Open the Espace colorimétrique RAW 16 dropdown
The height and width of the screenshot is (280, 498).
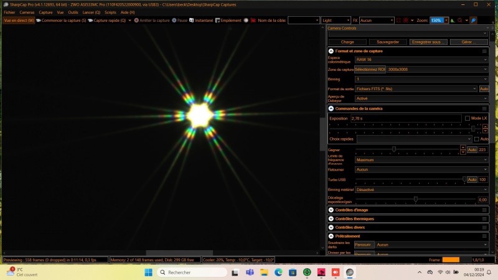(x=421, y=60)
